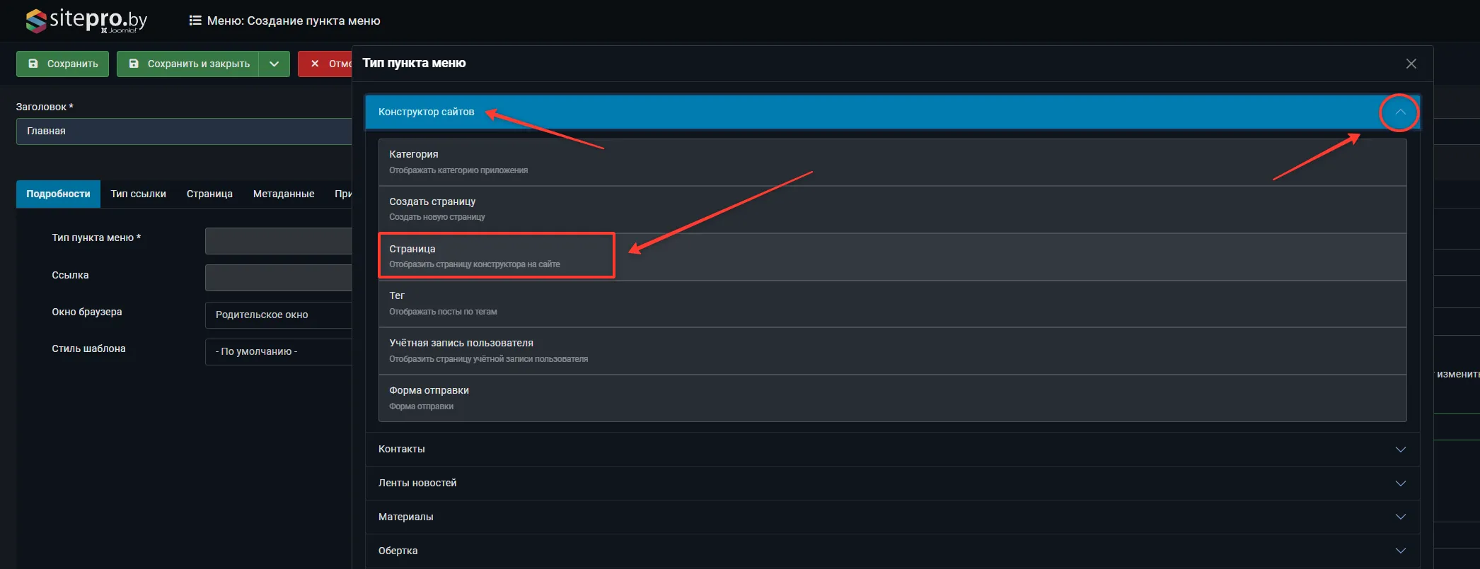Close the menu item type dialog
Screen dimensions: 1480x569
pyautogui.click(x=1411, y=64)
